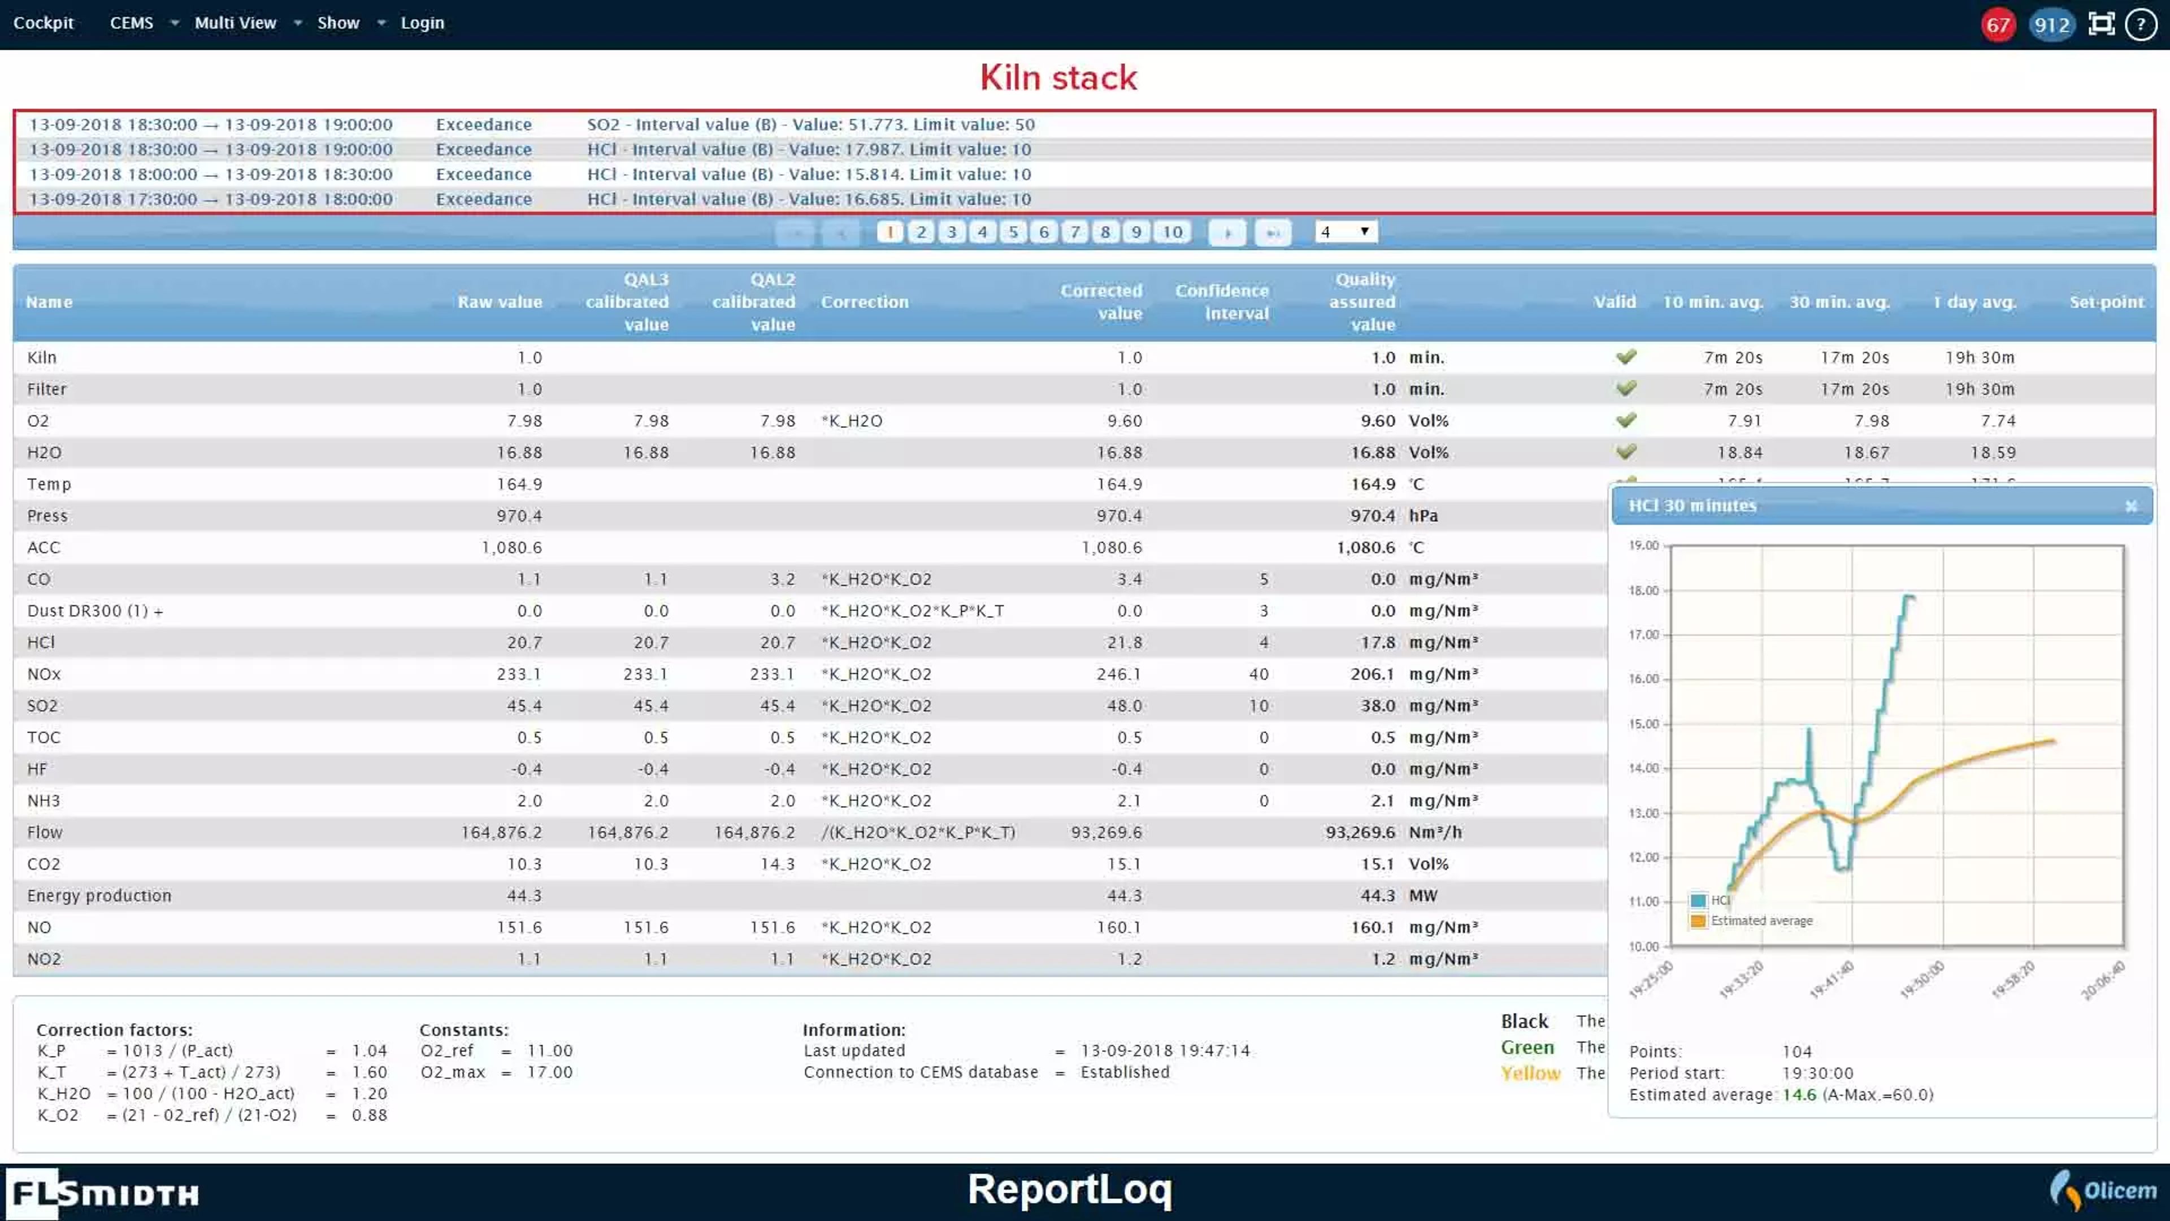Open the blue event counter badge 912
Viewport: 2170px width, 1221px height.
(2051, 24)
